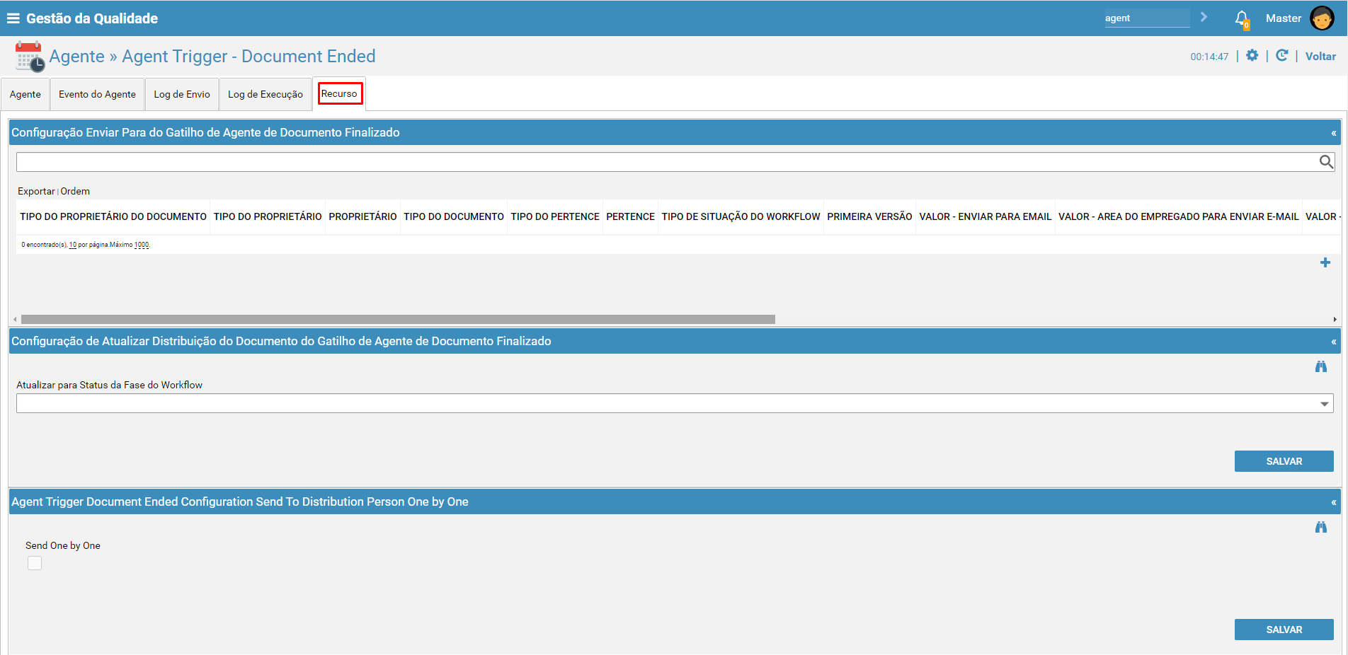
Task: Open the settings gear icon
Action: tap(1252, 55)
